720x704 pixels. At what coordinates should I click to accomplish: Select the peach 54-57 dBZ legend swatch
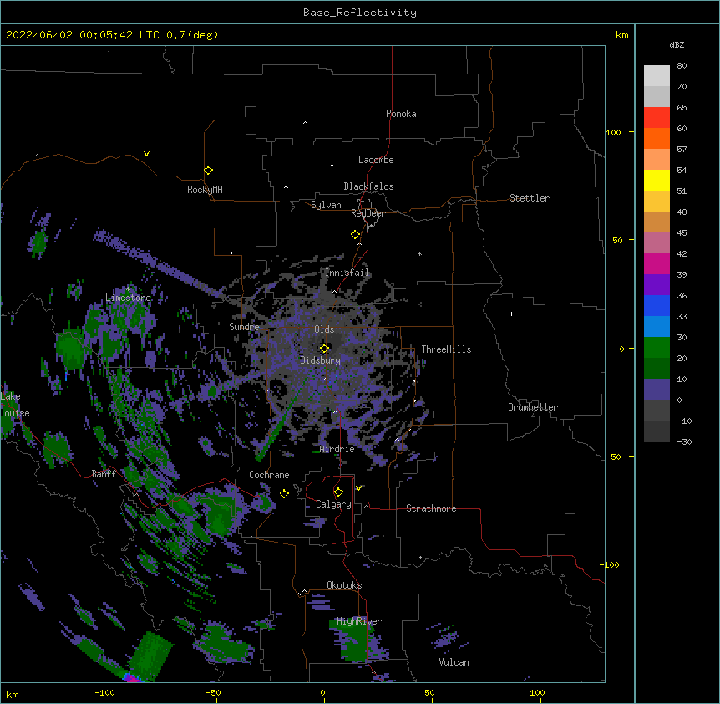tap(657, 160)
